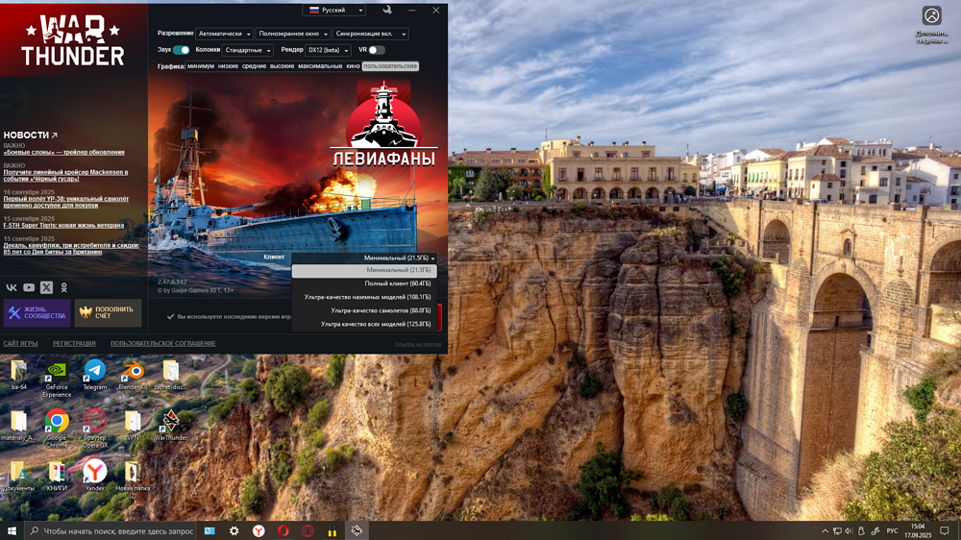The height and width of the screenshot is (540, 961).
Task: Open the Русский language dropdown
Action: coord(334,10)
